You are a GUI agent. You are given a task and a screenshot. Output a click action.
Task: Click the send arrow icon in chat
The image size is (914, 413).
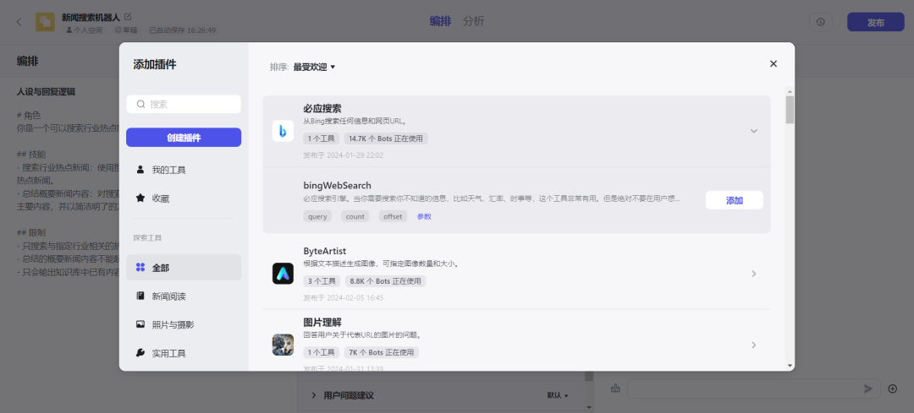coord(868,389)
